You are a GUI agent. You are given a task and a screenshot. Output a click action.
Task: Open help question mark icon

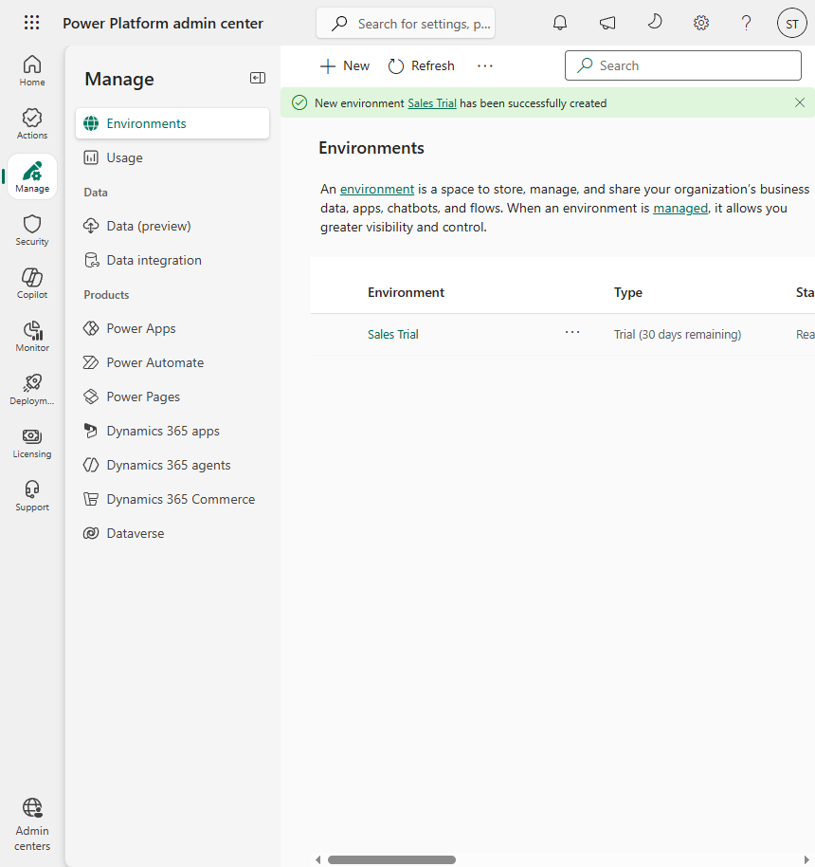(x=746, y=23)
